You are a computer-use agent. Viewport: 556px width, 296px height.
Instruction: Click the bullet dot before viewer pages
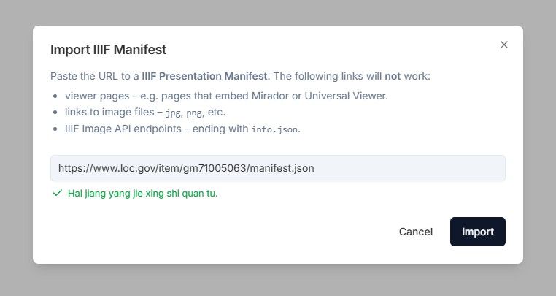click(55, 96)
